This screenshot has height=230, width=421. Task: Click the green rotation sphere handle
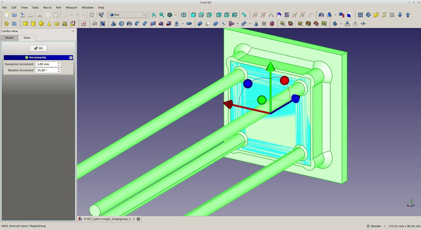coord(262,100)
